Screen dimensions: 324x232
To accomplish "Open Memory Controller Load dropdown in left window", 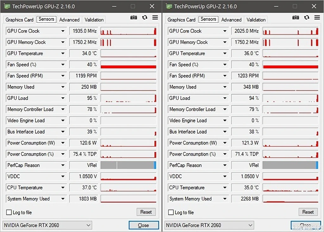I will coord(63,109).
